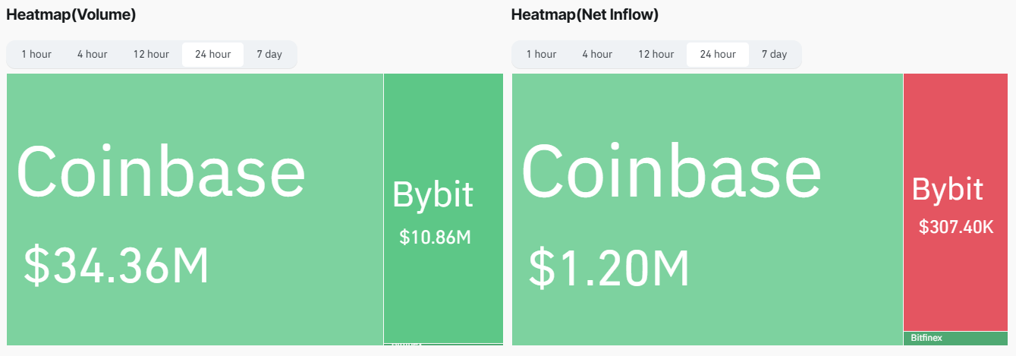Click the $1.20M Coinbase net inflow figure
This screenshot has height=356, width=1016.
pyautogui.click(x=609, y=269)
